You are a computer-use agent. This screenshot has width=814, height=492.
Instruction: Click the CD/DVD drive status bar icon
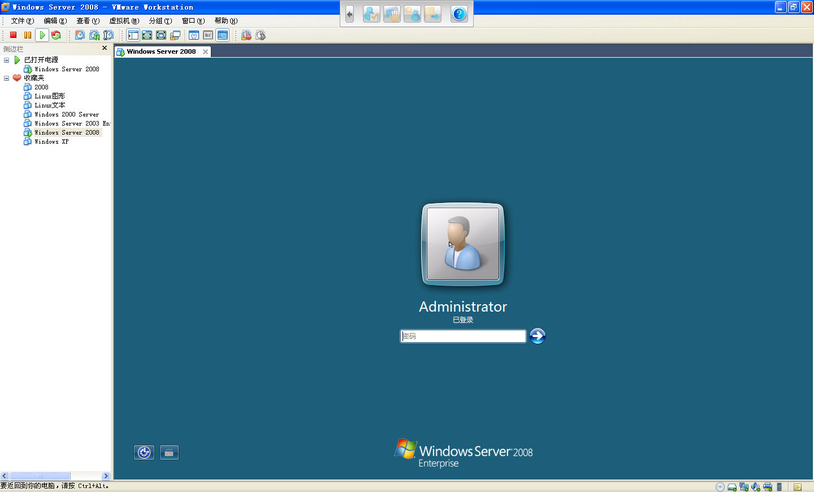720,487
